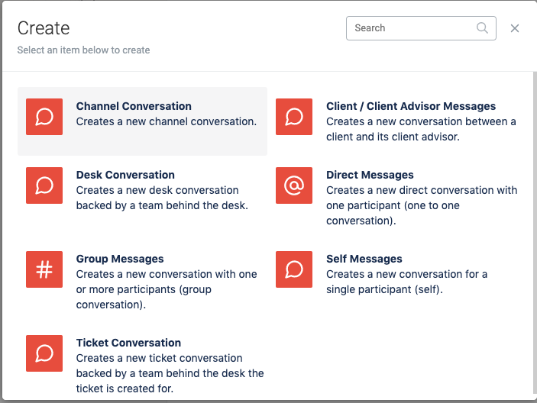The width and height of the screenshot is (537, 403).
Task: Click the dialog's vertical scrollbar
Action: 532,229
